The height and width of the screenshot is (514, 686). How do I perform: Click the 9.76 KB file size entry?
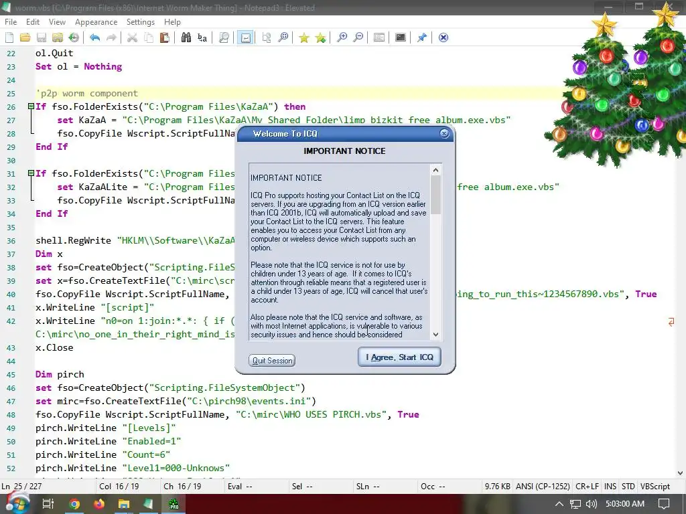tap(498, 487)
